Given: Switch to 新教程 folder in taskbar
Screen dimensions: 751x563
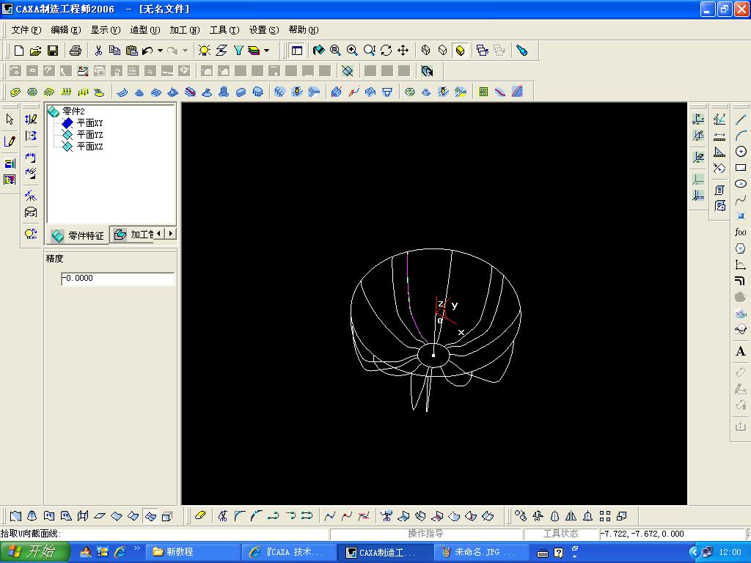Looking at the screenshot, I should pyautogui.click(x=191, y=552).
